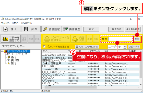Open the ファイル(F) menu
The image size is (143, 93).
[5, 23]
